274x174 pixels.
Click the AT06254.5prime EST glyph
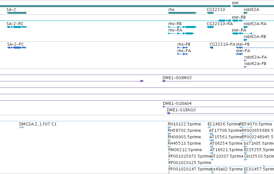(212, 147)
